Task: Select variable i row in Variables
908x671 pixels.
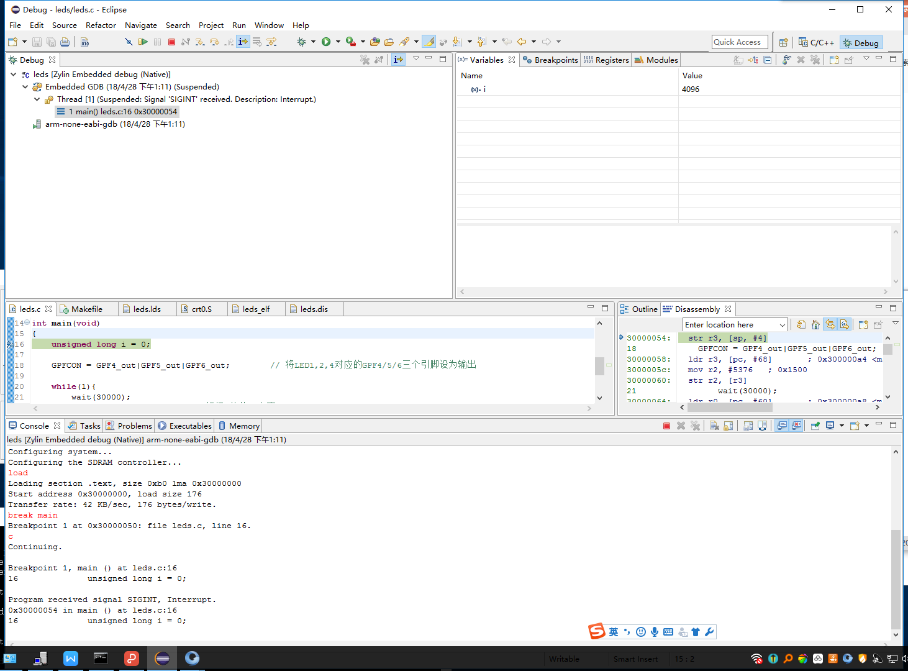Action: [x=678, y=89]
